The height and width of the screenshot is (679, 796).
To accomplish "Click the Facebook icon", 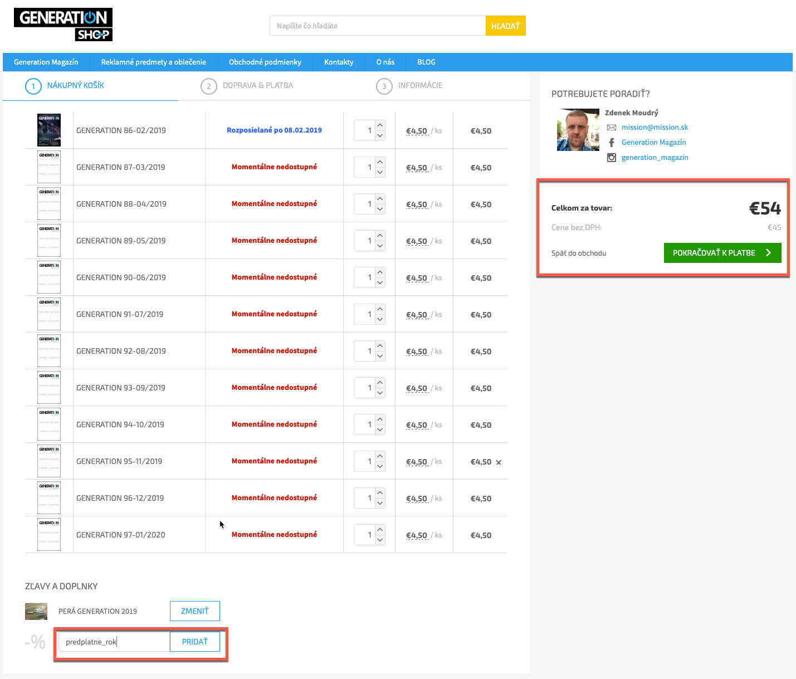I will click(612, 143).
